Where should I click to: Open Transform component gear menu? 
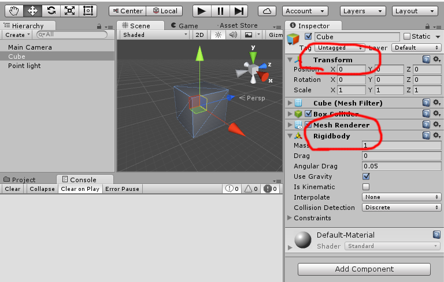[x=436, y=59]
